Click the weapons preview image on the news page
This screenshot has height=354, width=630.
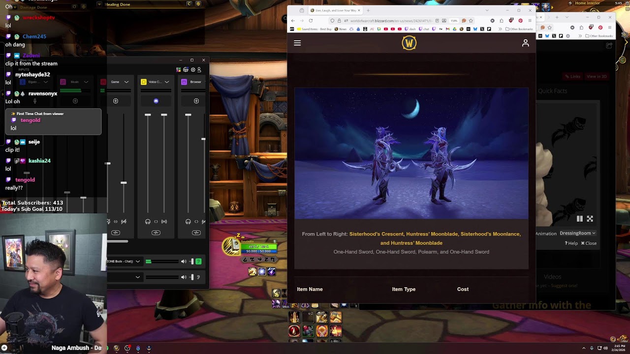pos(411,153)
